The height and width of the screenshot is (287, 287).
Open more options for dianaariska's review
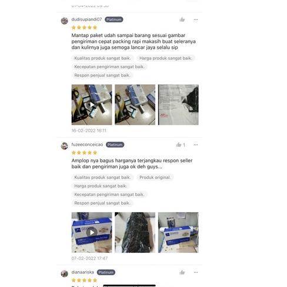[x=196, y=272]
